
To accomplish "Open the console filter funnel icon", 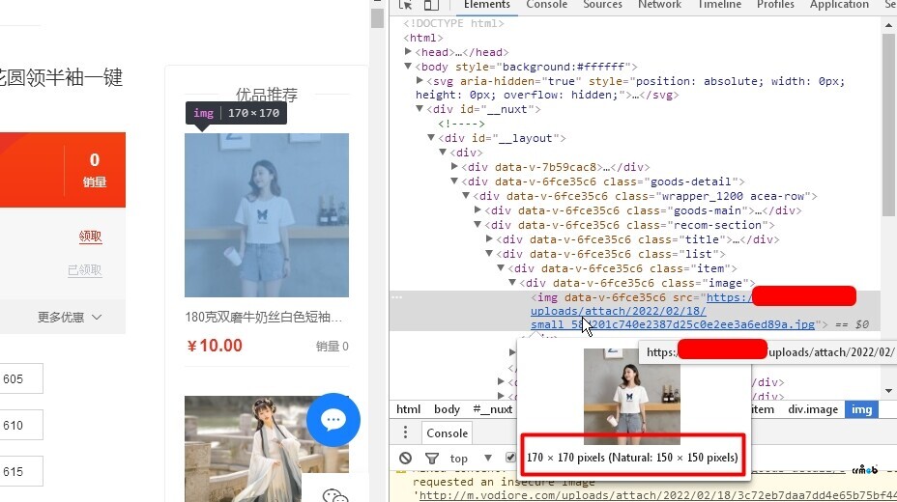I will tap(432, 458).
